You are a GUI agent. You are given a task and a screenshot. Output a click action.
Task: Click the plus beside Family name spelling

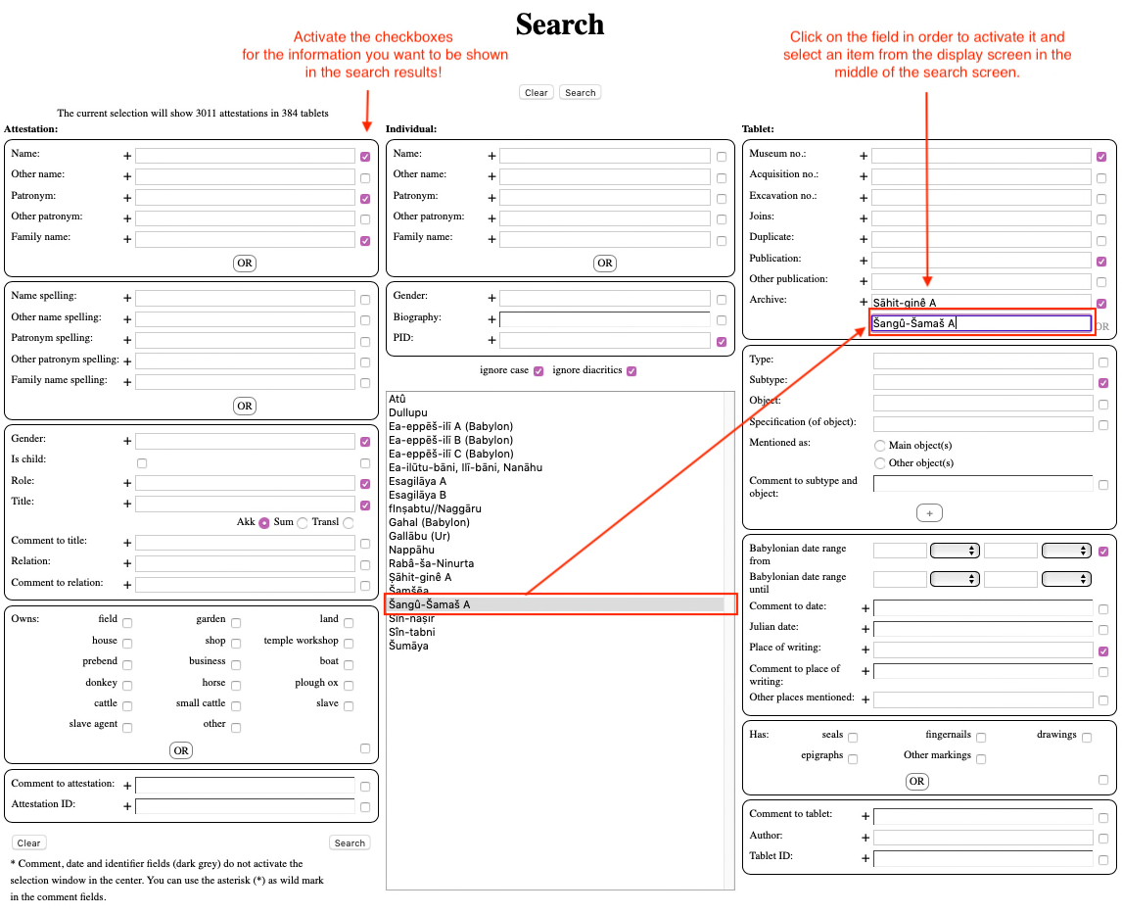(x=127, y=382)
